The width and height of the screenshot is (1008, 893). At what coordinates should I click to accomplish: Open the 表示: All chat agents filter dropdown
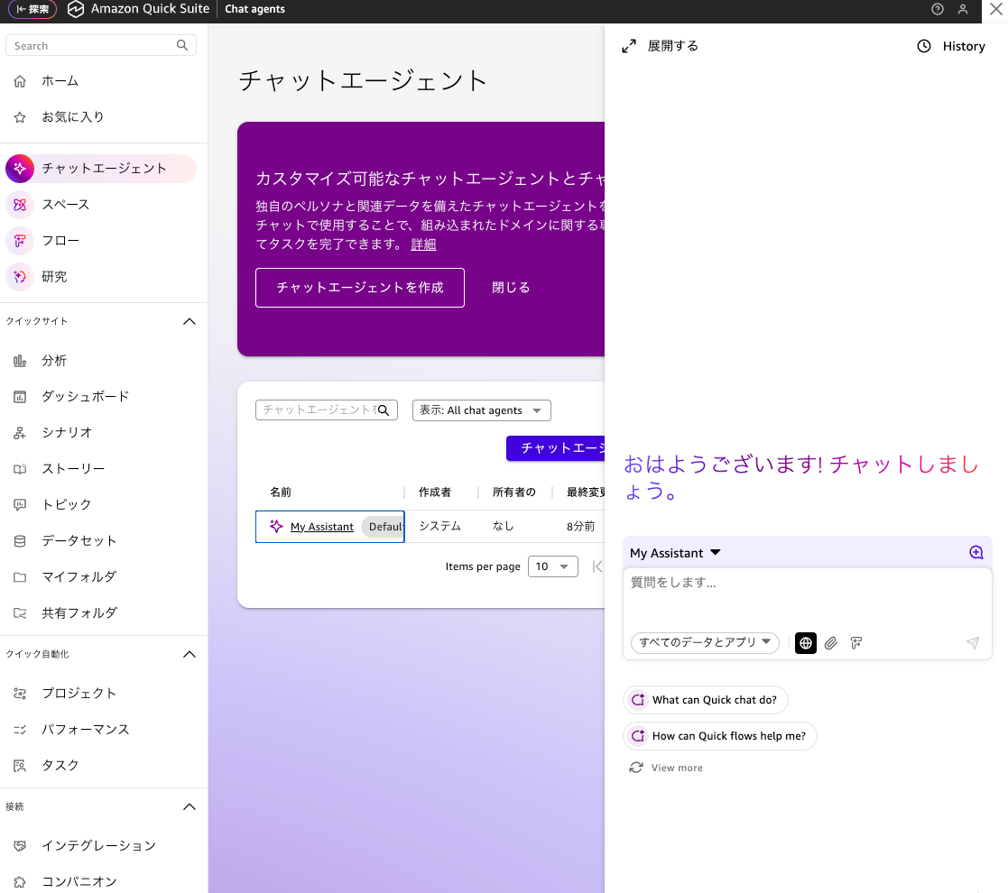point(481,410)
